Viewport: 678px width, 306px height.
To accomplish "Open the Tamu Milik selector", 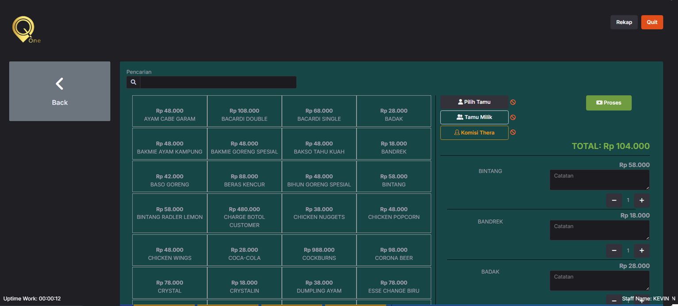I will pyautogui.click(x=474, y=117).
